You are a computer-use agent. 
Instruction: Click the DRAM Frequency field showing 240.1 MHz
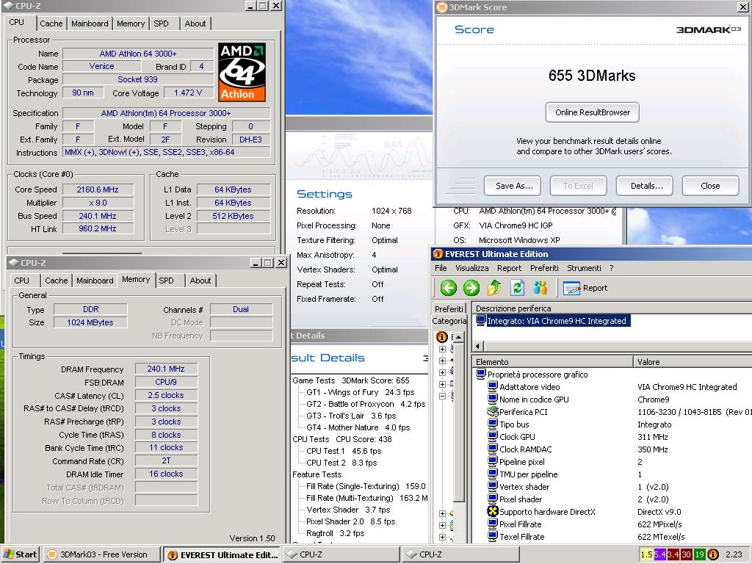click(x=166, y=369)
